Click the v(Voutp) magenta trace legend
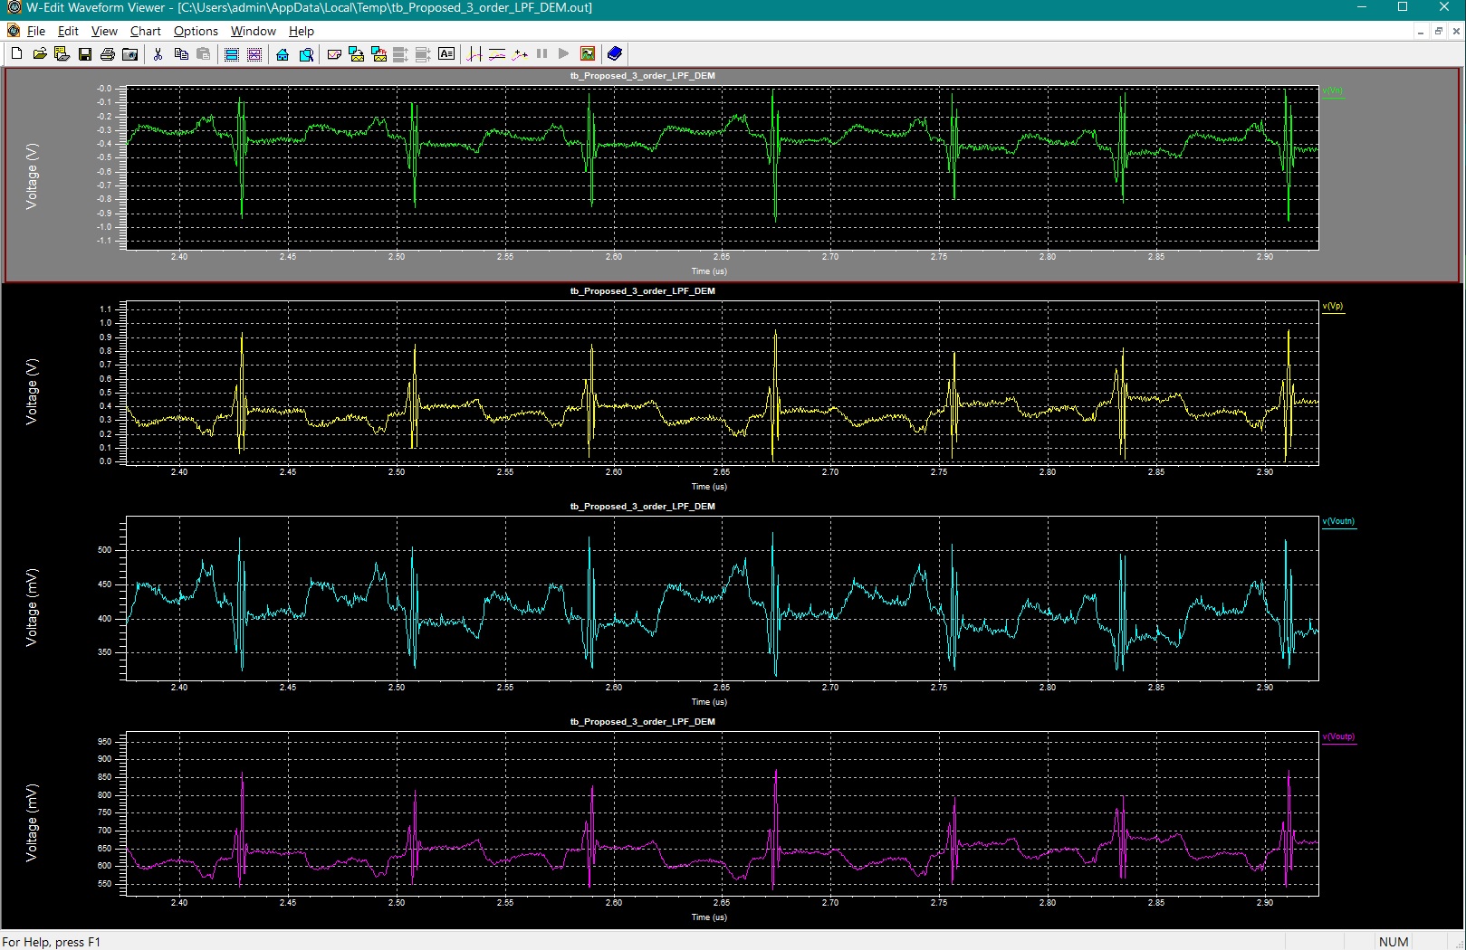The image size is (1466, 950). click(1338, 736)
